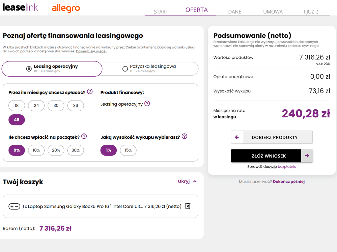Click help icon next to initial payment question
The image size is (337, 252).
[84, 136]
